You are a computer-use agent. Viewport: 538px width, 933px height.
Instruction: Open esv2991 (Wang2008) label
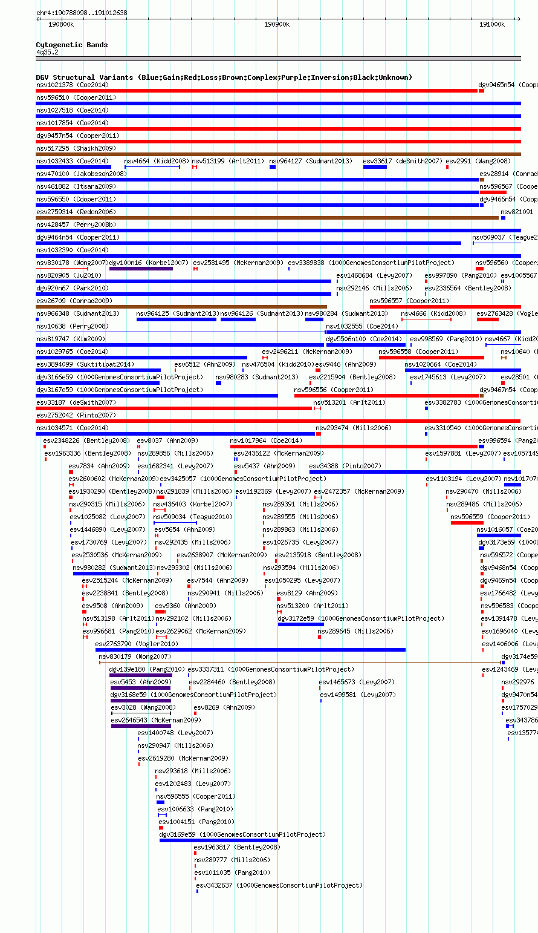(478, 161)
